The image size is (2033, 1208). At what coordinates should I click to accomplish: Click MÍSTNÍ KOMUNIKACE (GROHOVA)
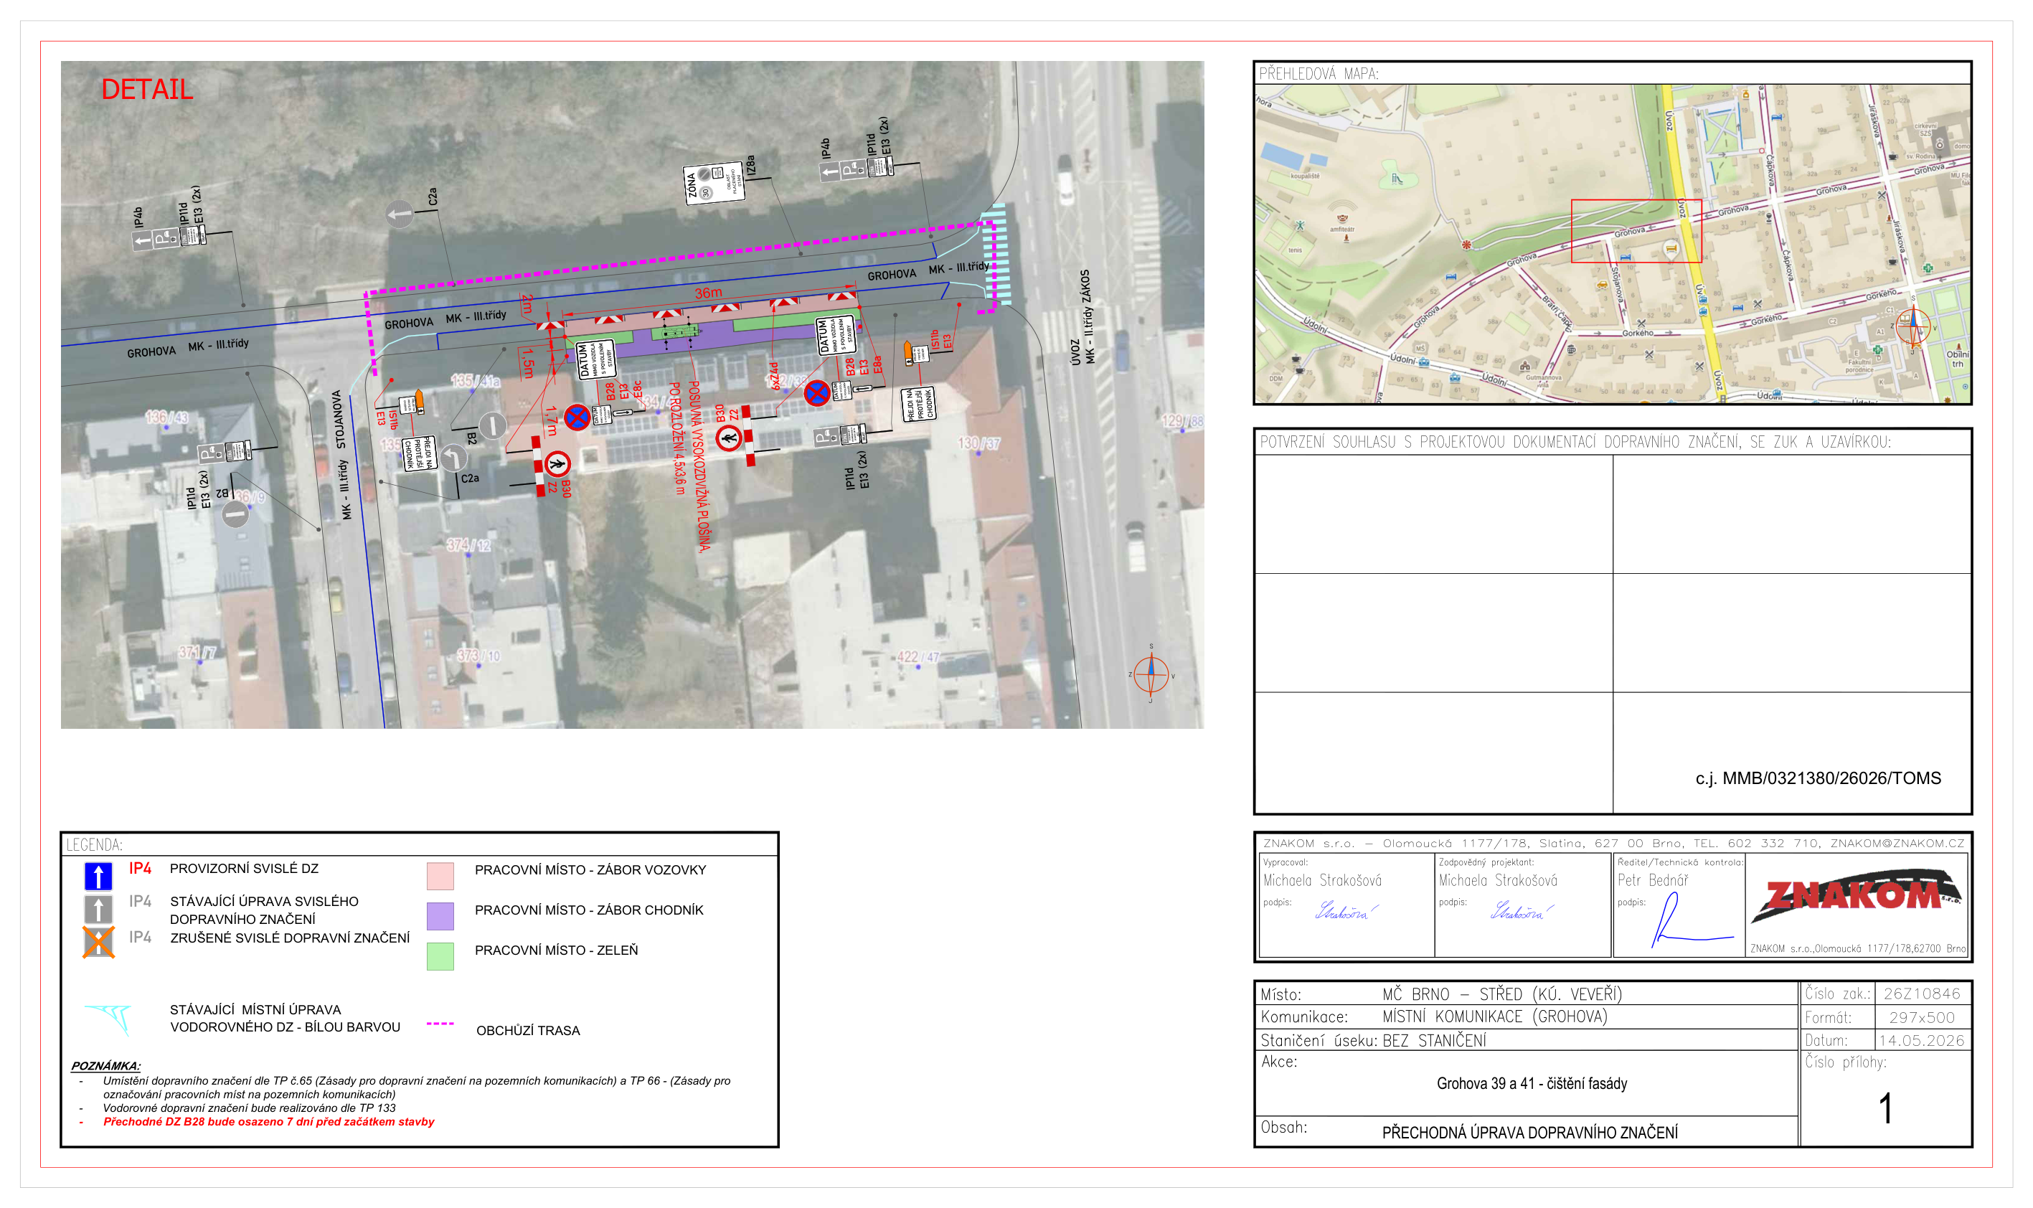(1495, 1016)
